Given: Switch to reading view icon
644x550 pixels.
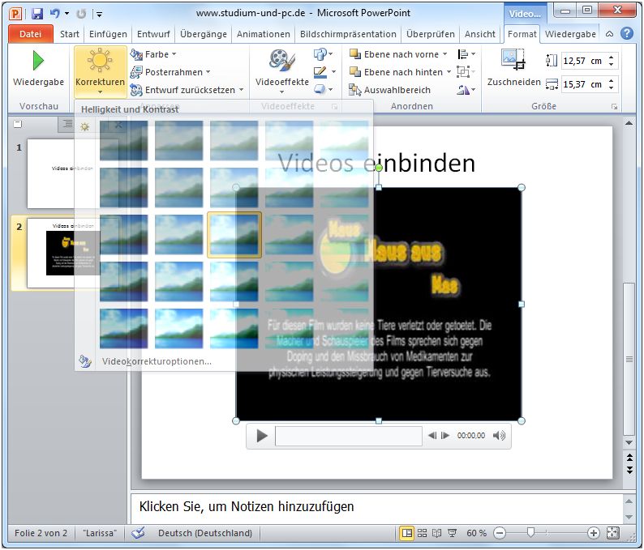Looking at the screenshot, I should click(436, 533).
